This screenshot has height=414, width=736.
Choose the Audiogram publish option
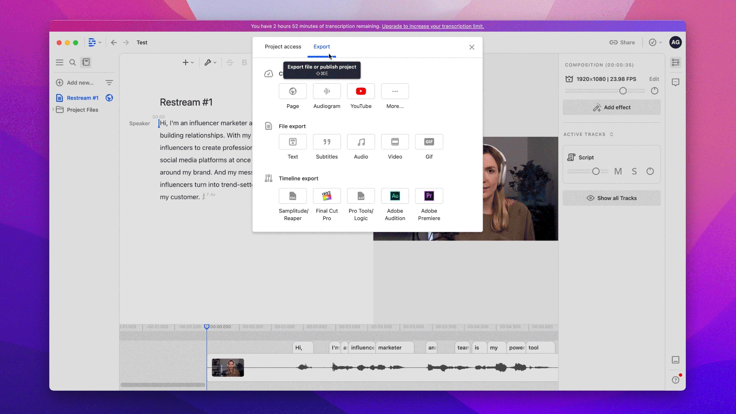pos(327,91)
